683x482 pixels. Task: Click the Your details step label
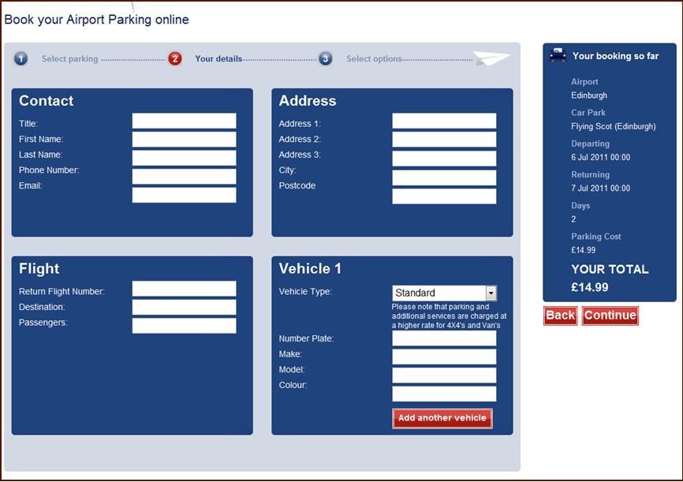(218, 58)
